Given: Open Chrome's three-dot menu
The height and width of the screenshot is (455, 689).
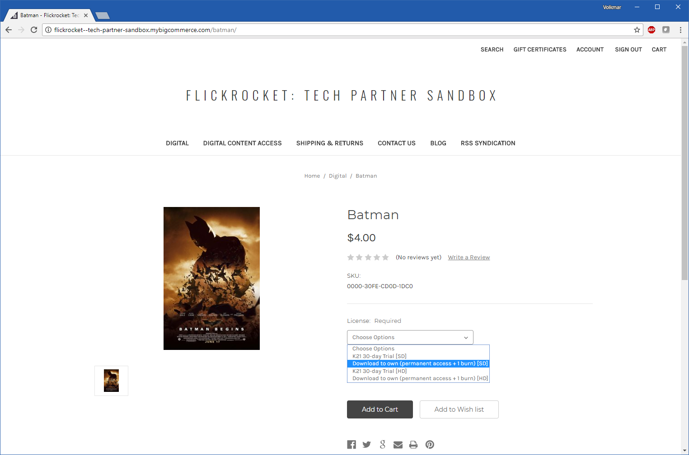Looking at the screenshot, I should click(x=680, y=30).
